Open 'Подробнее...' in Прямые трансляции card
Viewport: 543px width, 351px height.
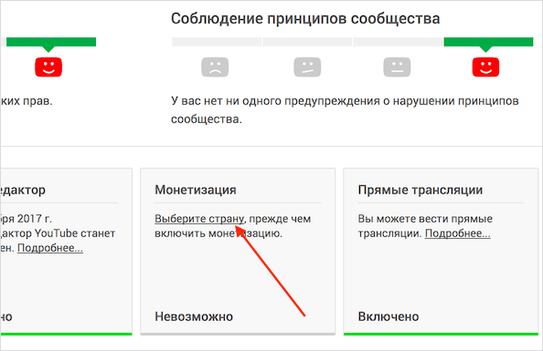tap(457, 233)
